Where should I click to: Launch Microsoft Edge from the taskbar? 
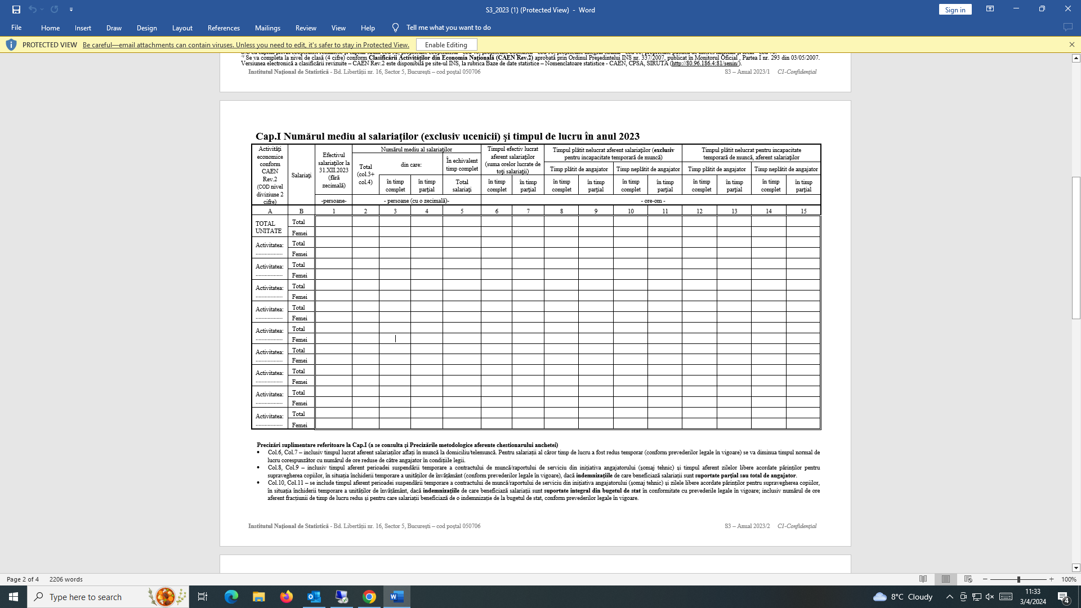point(231,597)
